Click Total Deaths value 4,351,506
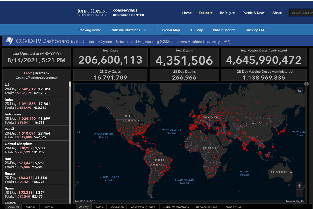The height and width of the screenshot is (209, 313). pyautogui.click(x=184, y=60)
